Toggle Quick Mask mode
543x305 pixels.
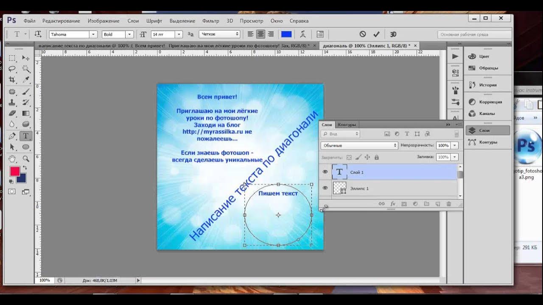click(x=12, y=191)
